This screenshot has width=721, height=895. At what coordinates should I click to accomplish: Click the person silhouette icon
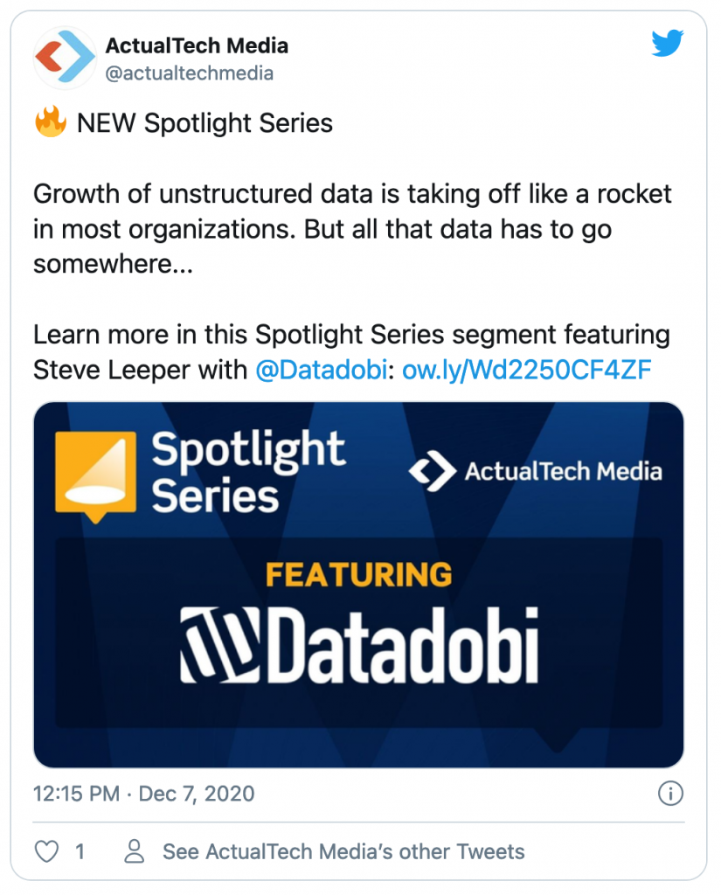point(135,851)
